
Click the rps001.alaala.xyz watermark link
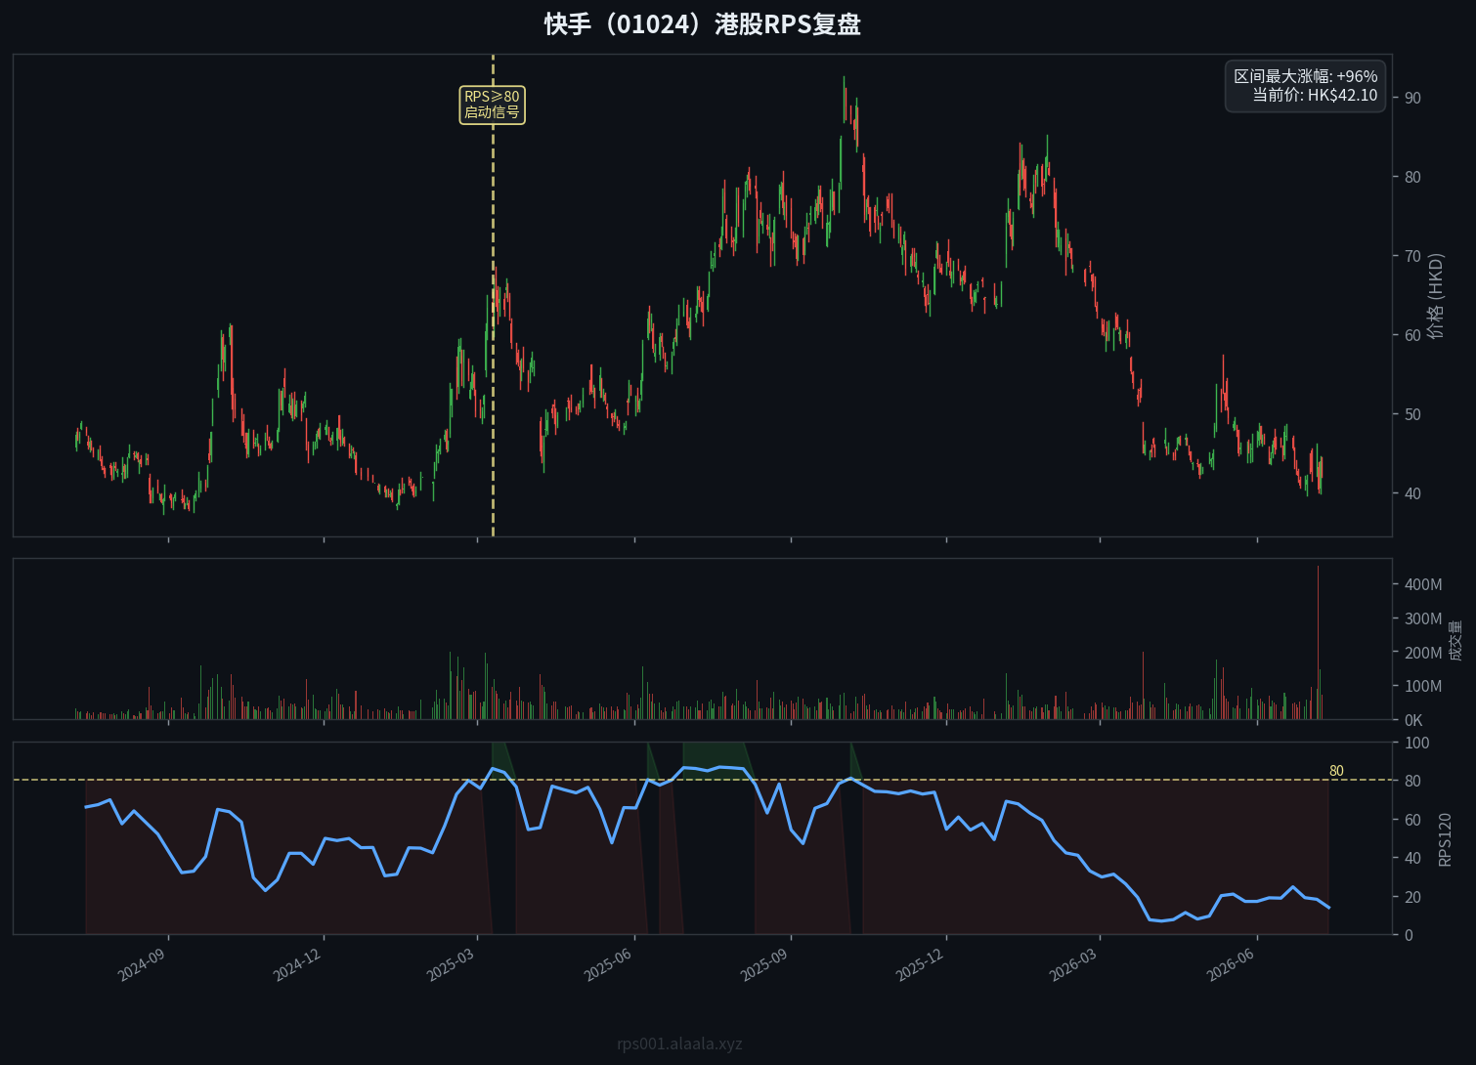679,1044
